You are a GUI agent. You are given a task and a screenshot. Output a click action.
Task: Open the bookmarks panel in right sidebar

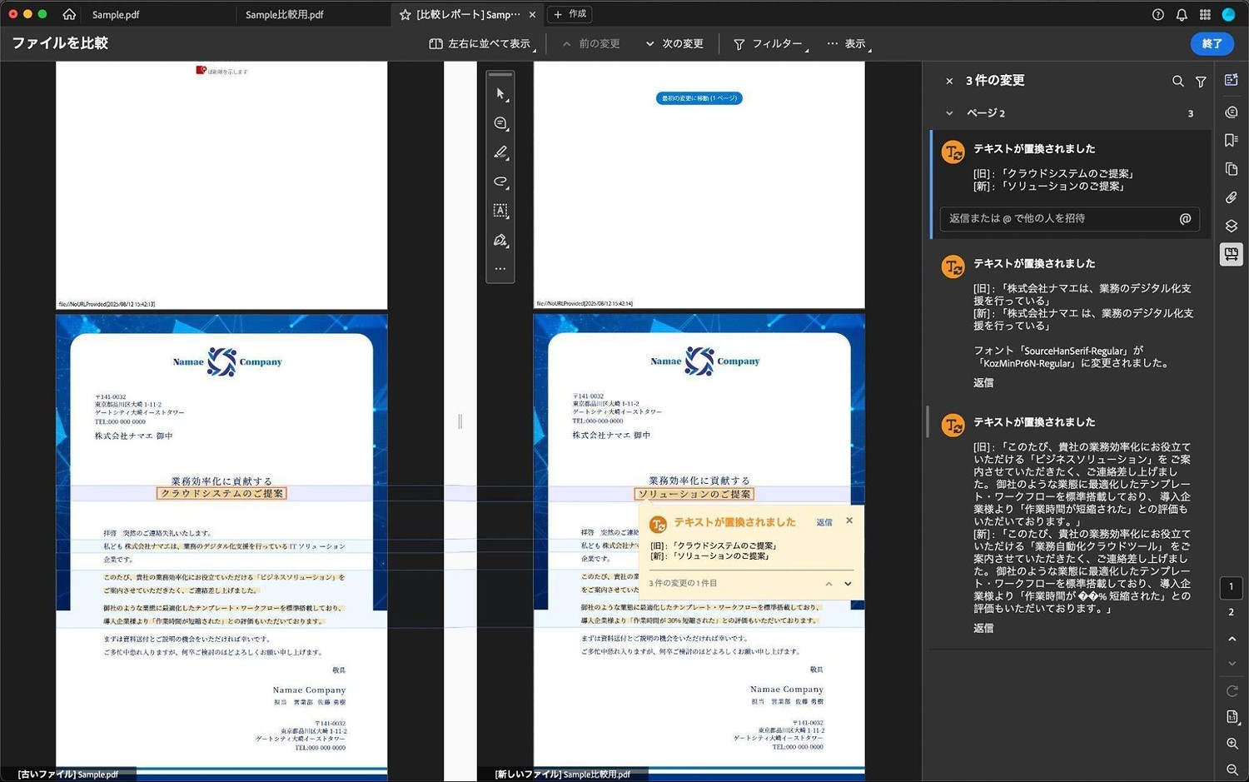[1232, 141]
